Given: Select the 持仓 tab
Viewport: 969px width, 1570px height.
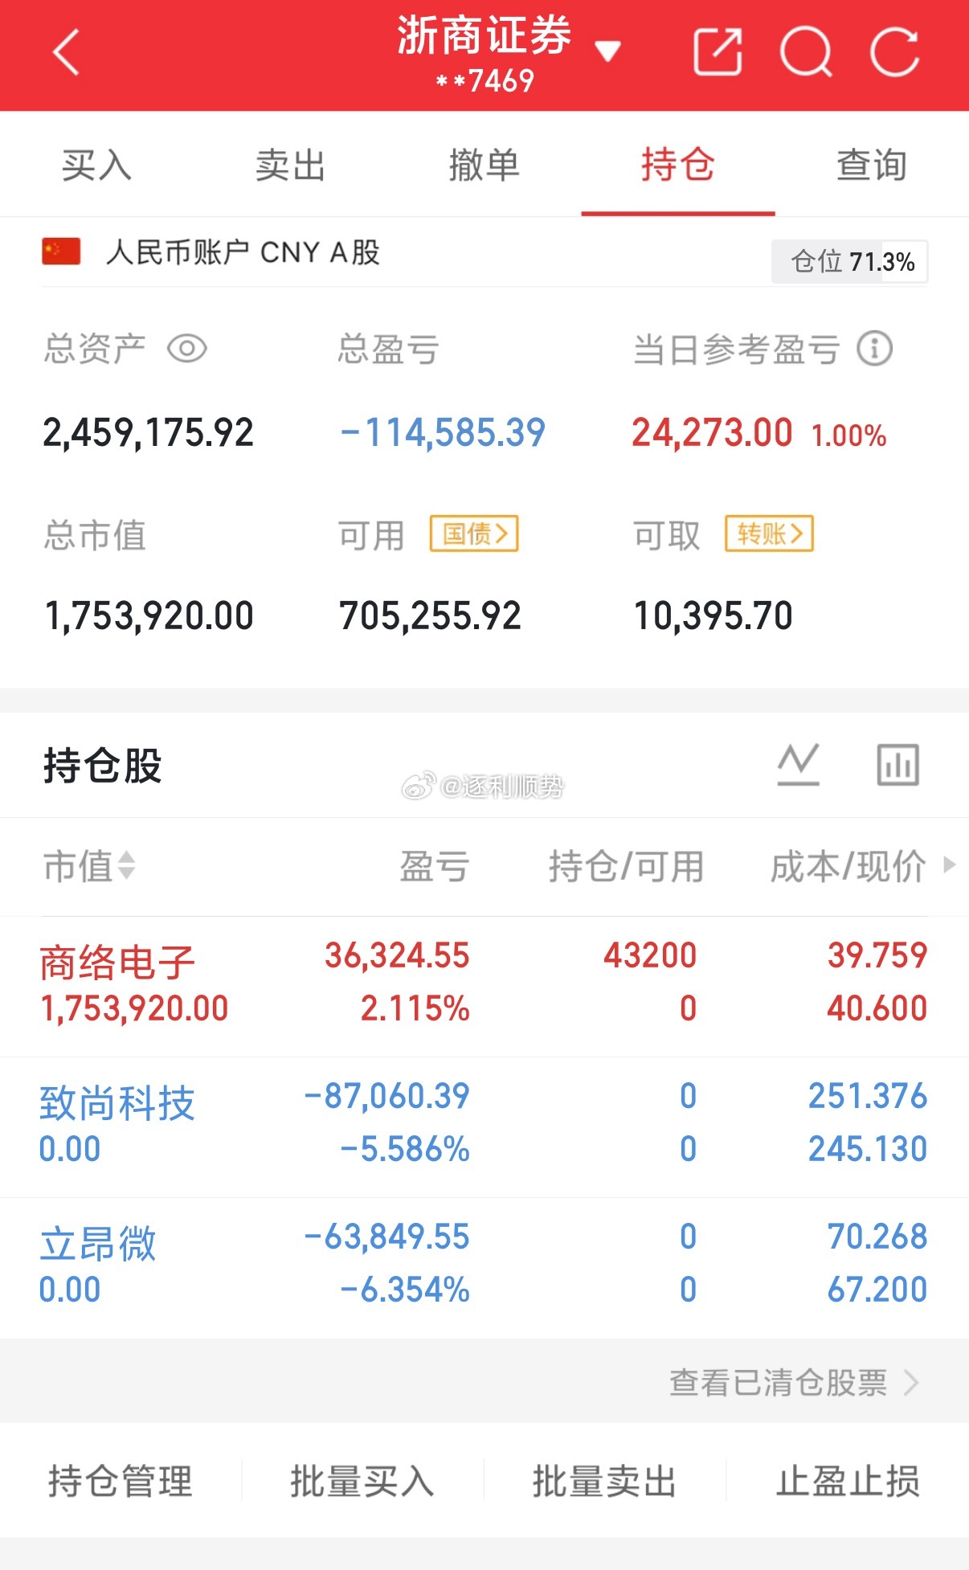Looking at the screenshot, I should [x=678, y=166].
